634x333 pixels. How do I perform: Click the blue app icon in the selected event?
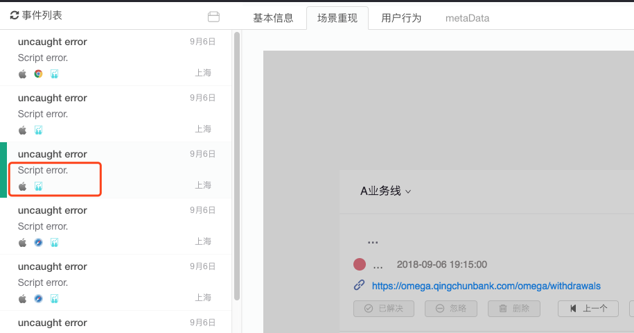[x=38, y=186]
